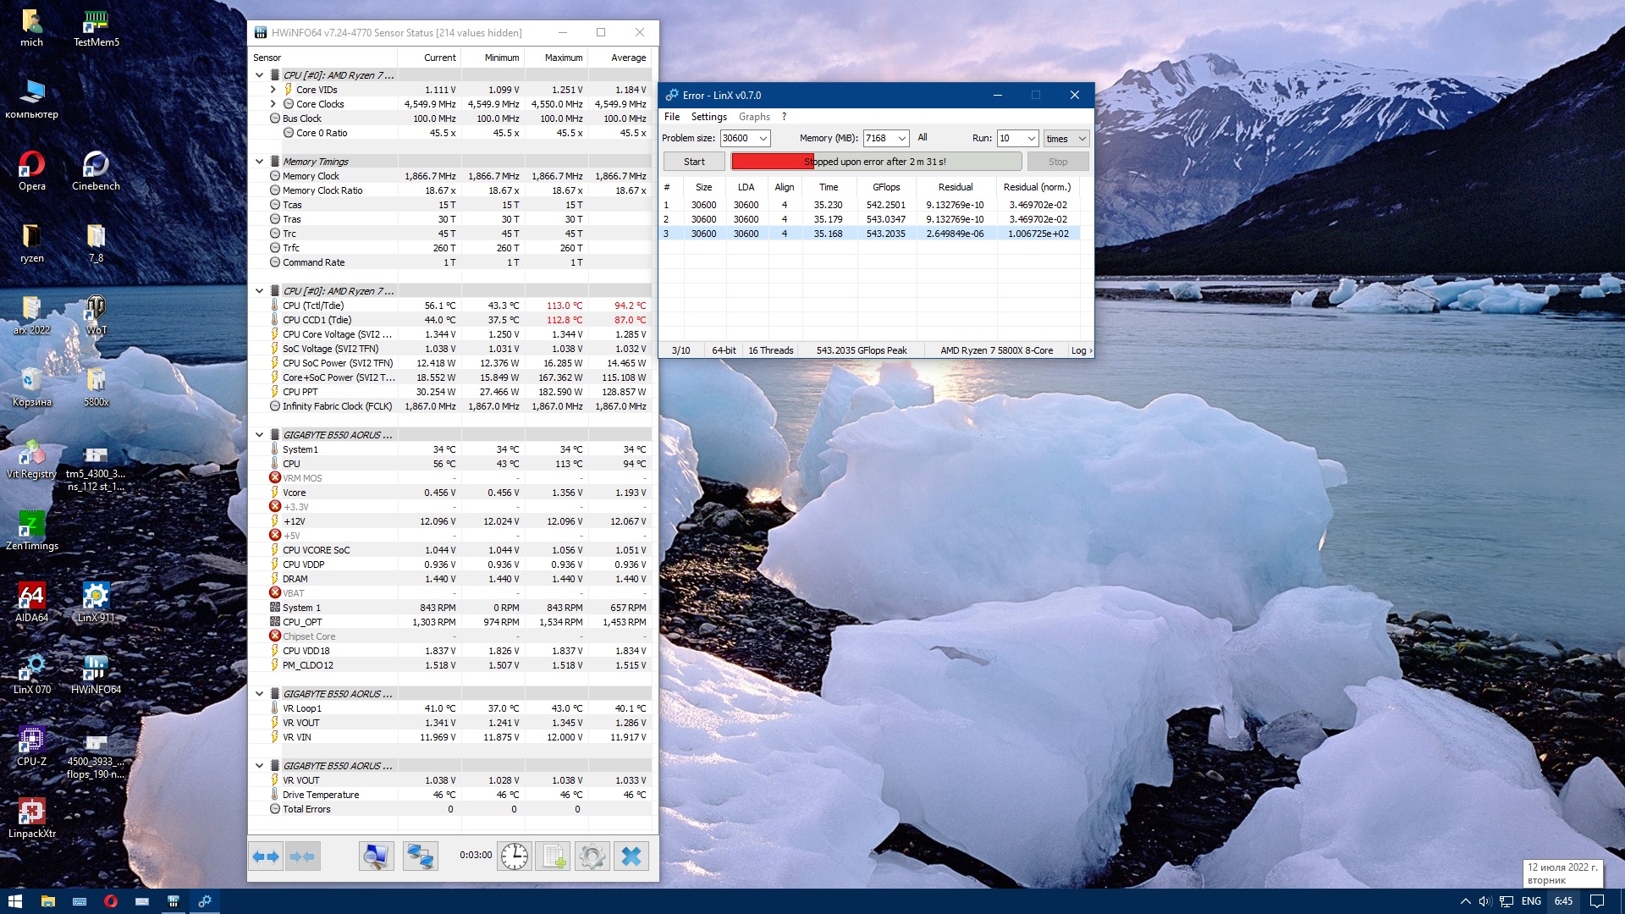Open HWiNFO sensor settings gear
The image size is (1625, 914).
[x=592, y=856]
